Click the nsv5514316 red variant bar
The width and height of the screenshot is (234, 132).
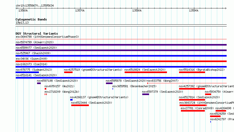click(x=192, y=72)
